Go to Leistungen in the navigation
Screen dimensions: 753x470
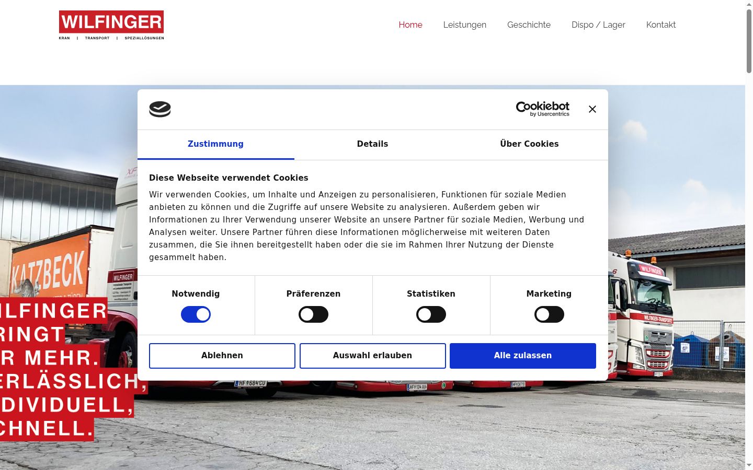(465, 25)
